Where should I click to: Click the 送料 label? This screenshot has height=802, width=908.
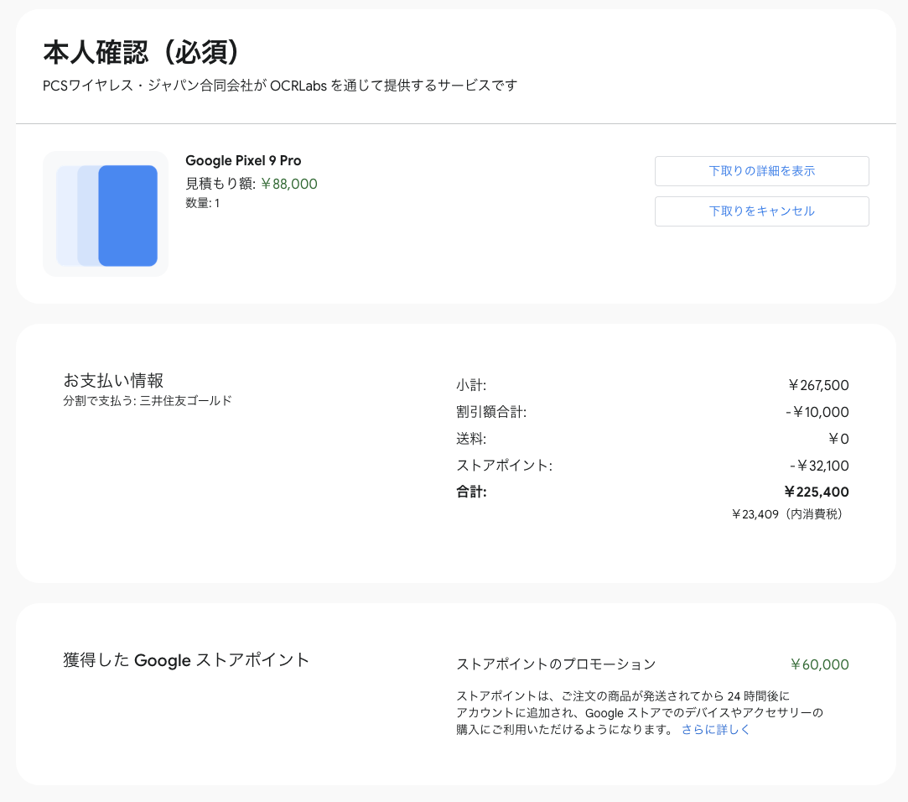tap(471, 439)
